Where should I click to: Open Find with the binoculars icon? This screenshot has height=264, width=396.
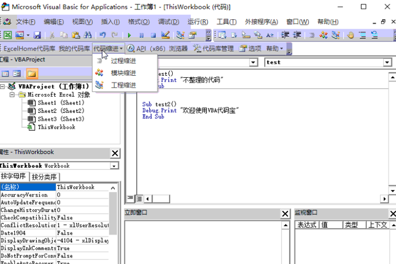88,35
